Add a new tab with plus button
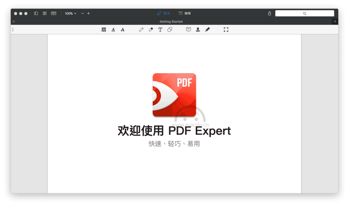This screenshot has height=206, width=349. (335, 21)
